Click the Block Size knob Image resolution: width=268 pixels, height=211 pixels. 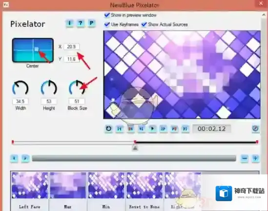pos(77,88)
